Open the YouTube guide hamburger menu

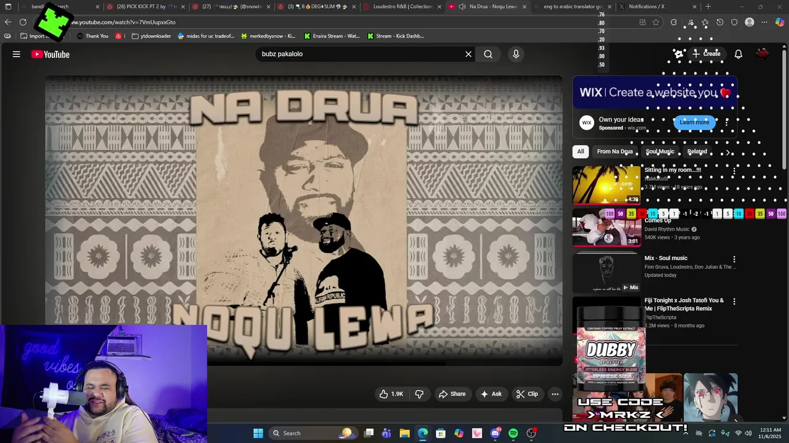(17, 54)
